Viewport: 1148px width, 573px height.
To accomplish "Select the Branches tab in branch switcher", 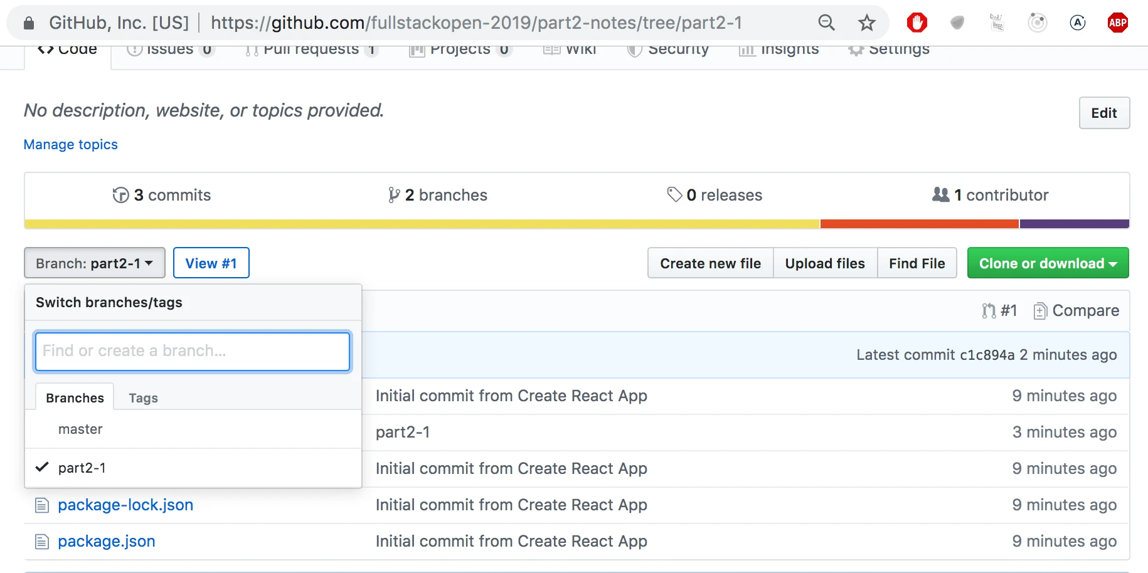I will click(75, 397).
